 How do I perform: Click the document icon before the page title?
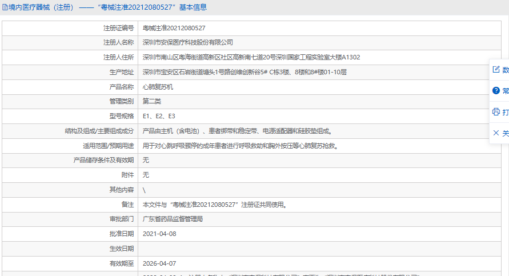[5, 7]
